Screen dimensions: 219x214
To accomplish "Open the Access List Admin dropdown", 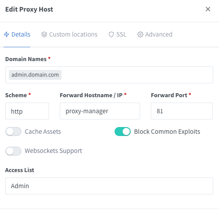I will click(x=109, y=186).
